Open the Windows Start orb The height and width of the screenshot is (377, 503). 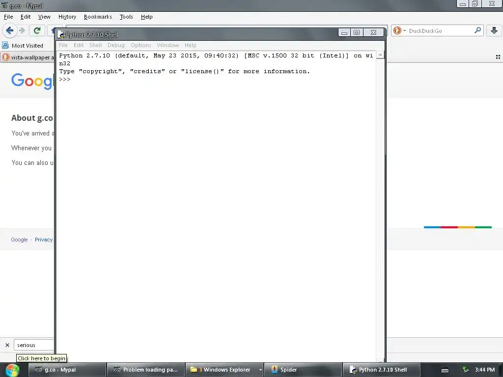pos(12,370)
